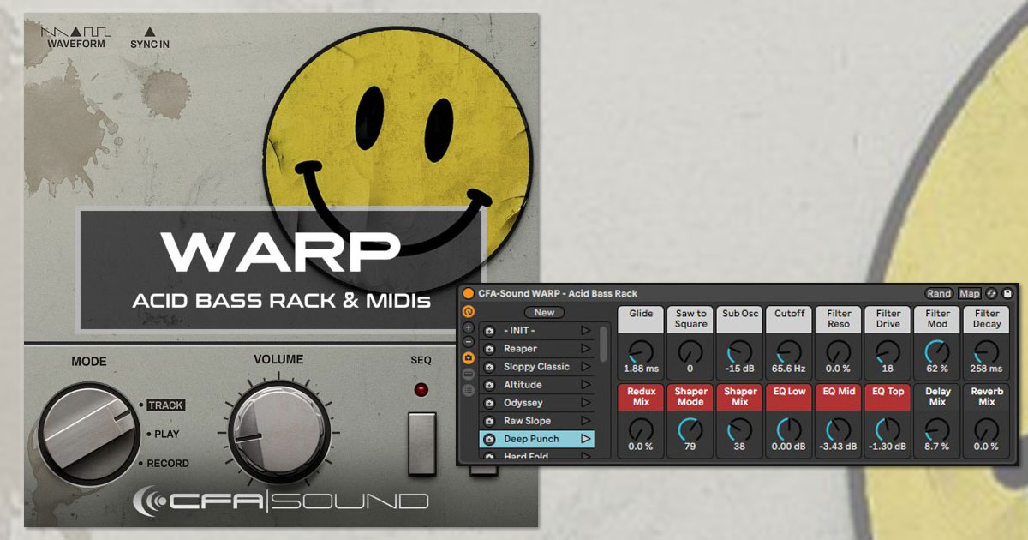Click the Glide macro knob
This screenshot has height=540, width=1028.
642,351
